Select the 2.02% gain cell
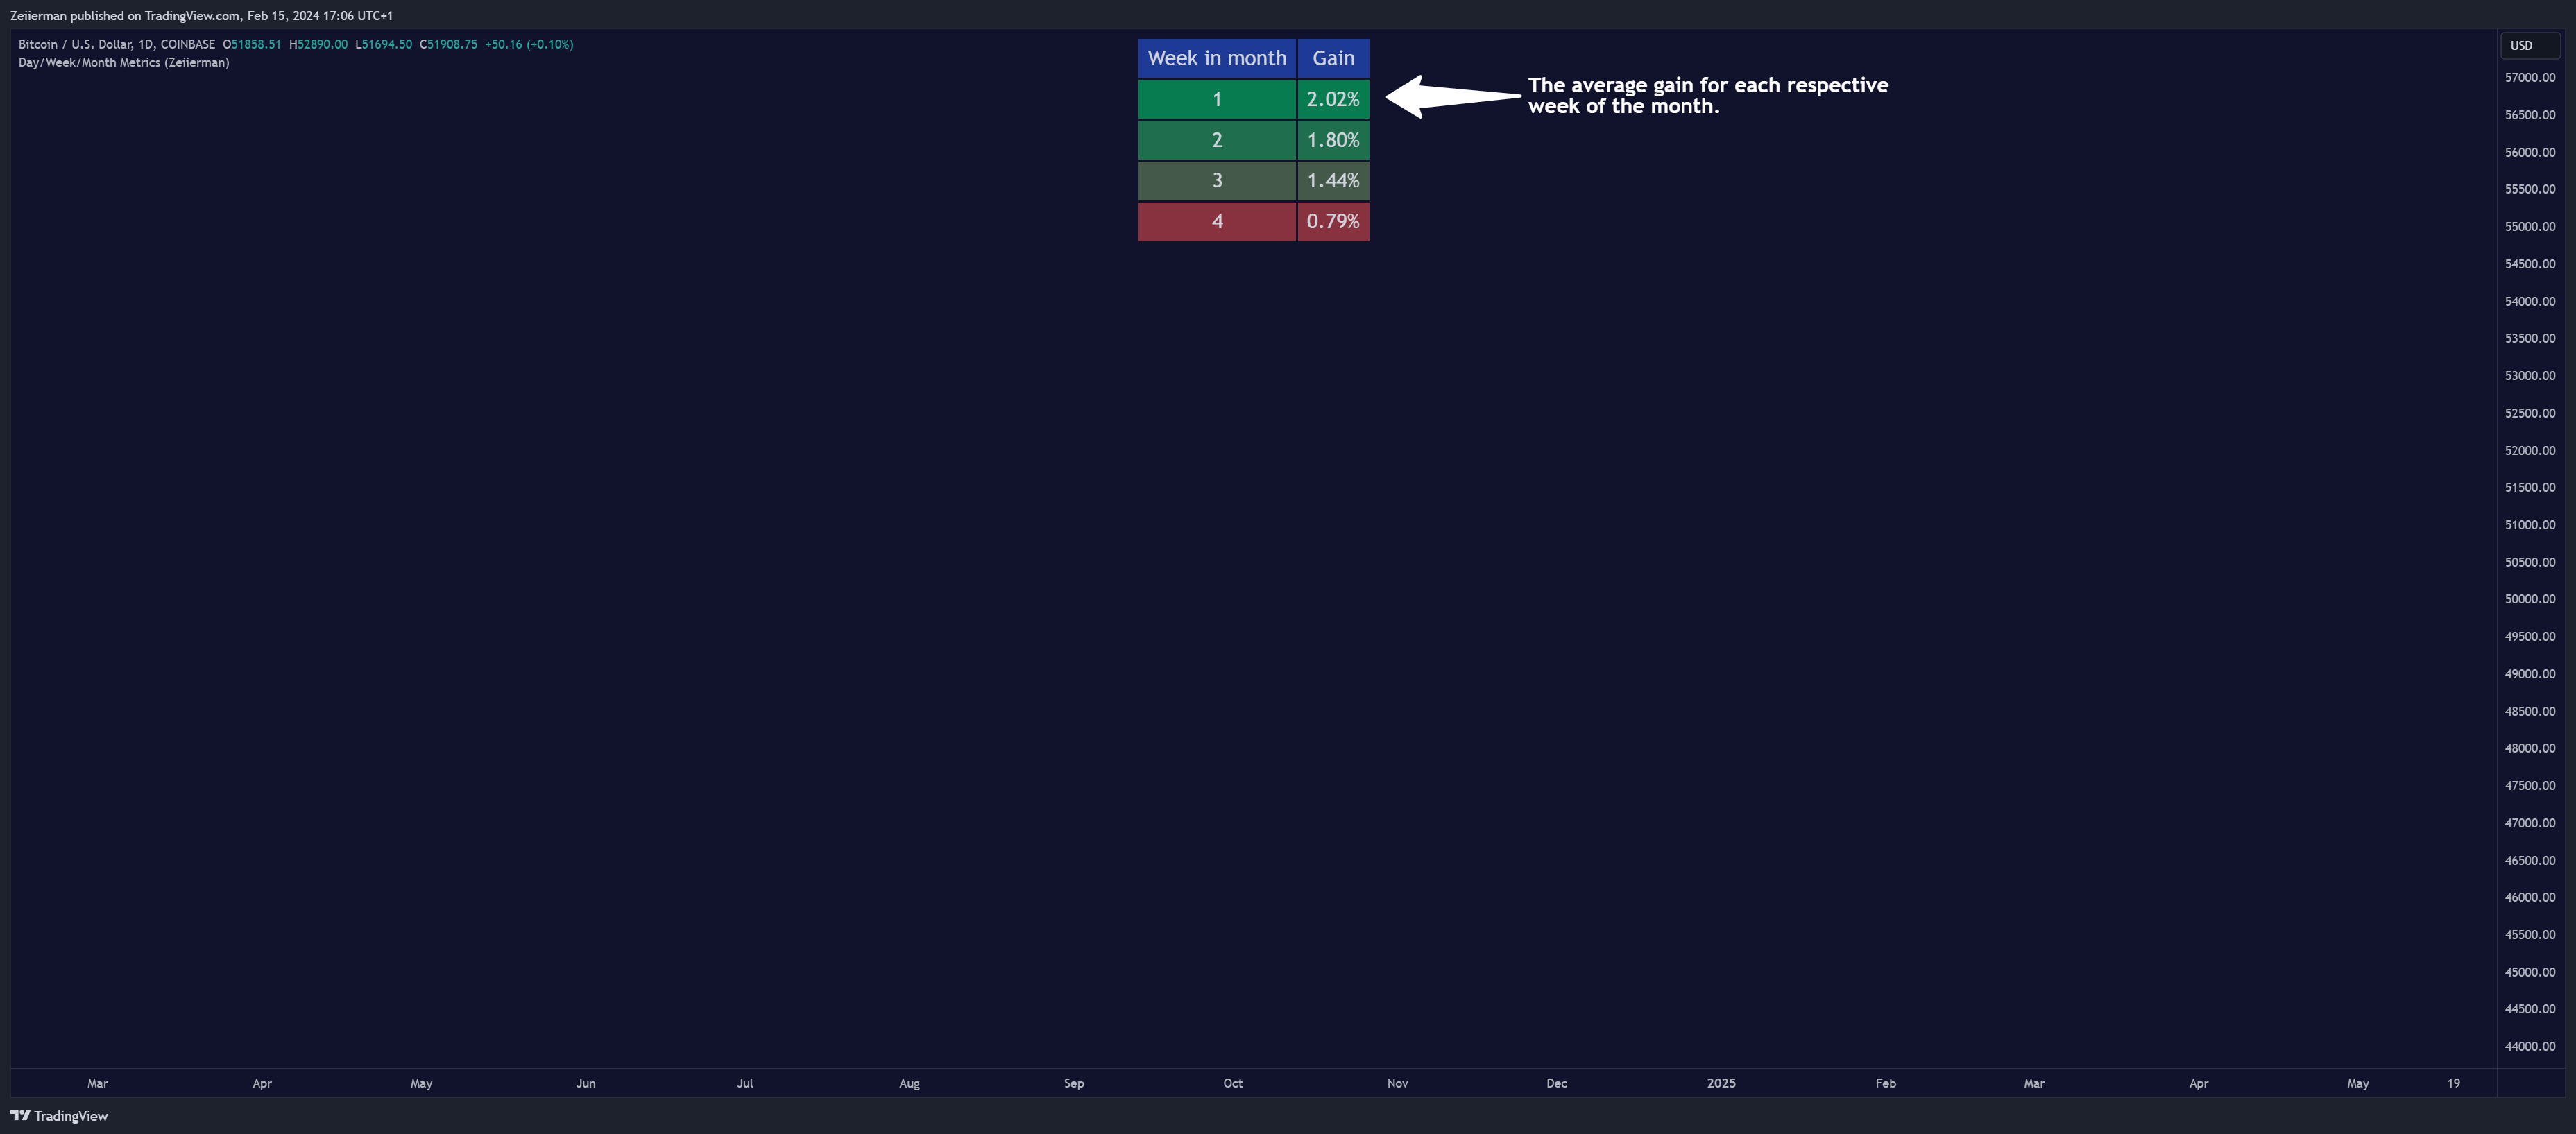 coord(1333,99)
